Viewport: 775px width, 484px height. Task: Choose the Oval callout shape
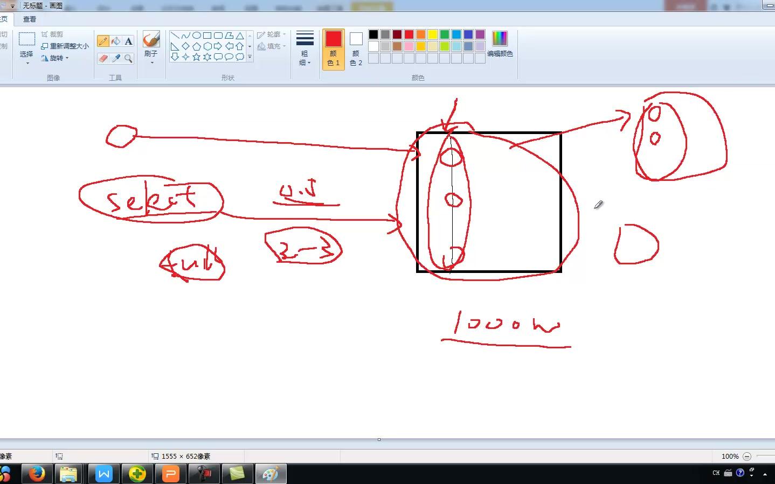click(x=229, y=57)
